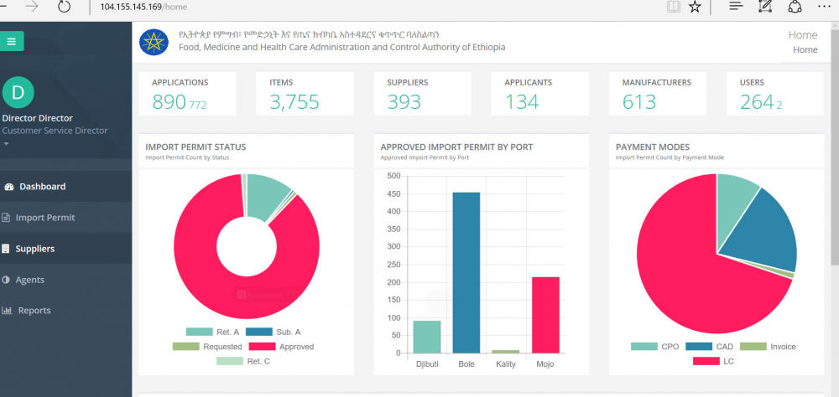This screenshot has width=839, height=397.
Task: Click the Bole bar in port chart
Action: tap(466, 272)
